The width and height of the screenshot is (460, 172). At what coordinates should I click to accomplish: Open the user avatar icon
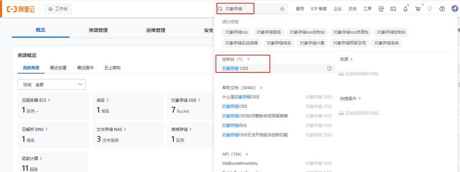(x=455, y=9)
